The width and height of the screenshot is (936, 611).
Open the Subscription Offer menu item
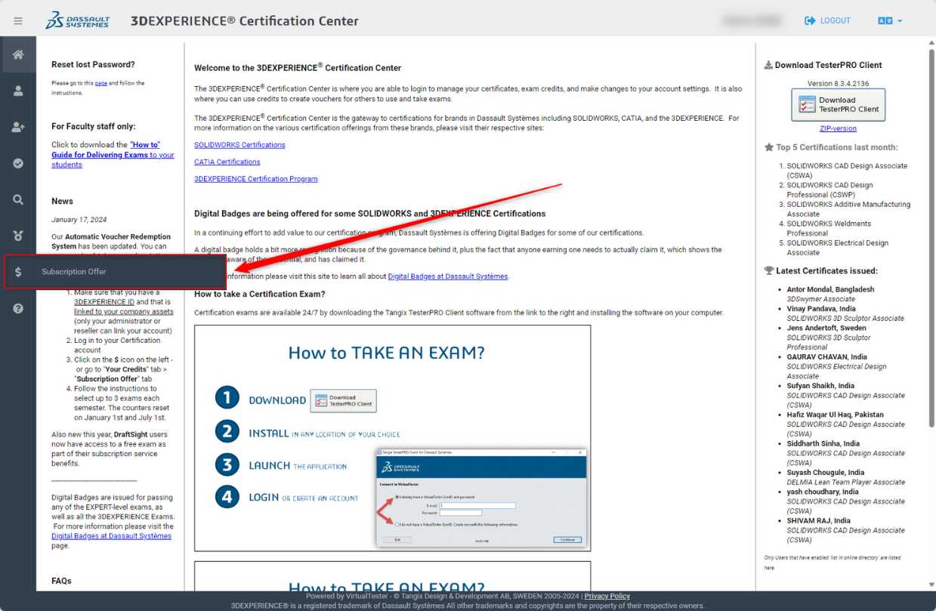click(116, 272)
